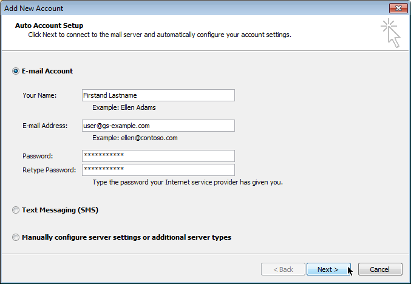The image size is (411, 284).
Task: Click the "Retype Password:" label
Action: pyautogui.click(x=49, y=170)
